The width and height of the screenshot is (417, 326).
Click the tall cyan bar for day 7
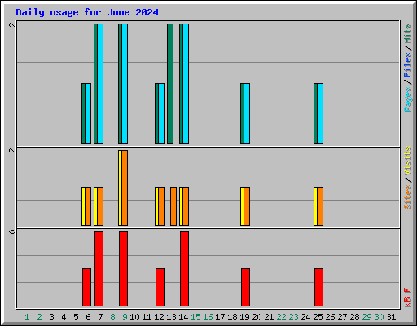pos(100,84)
